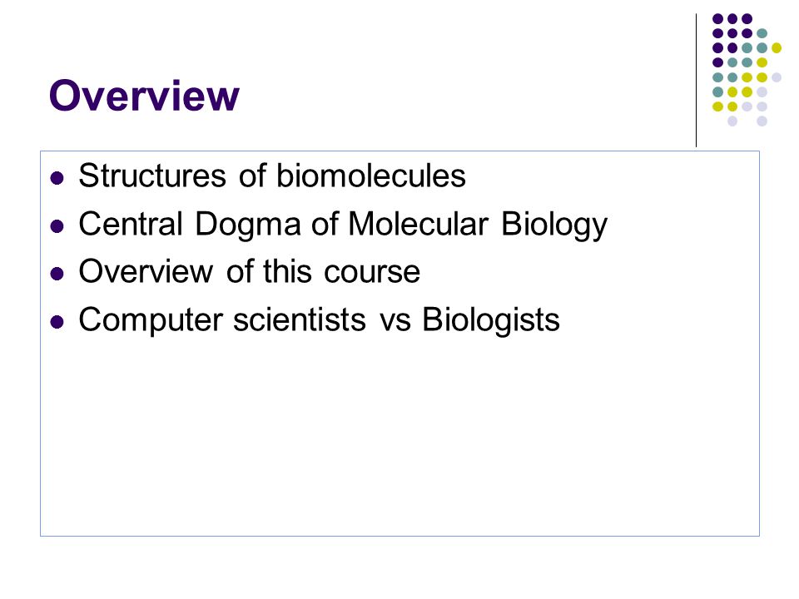Click the top-left purple dot in pattern

pos(717,19)
